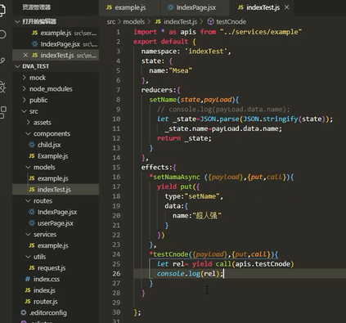Image resolution: width=346 pixels, height=323 pixels.
Task: Click line number 26 in gutter
Action: tap(116, 274)
